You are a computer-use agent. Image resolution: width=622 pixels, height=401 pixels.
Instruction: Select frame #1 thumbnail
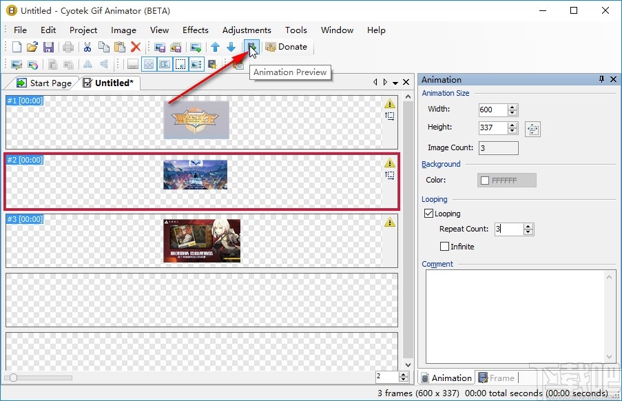(x=196, y=120)
